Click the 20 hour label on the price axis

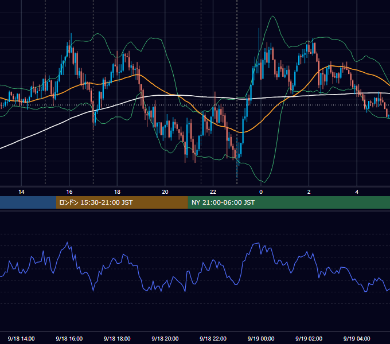(165, 192)
